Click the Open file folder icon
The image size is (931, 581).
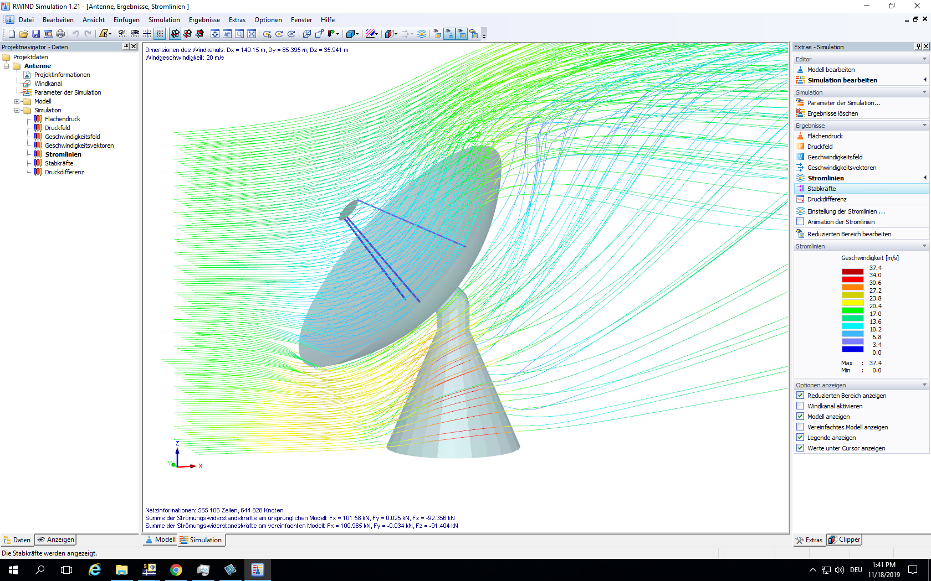[24, 34]
